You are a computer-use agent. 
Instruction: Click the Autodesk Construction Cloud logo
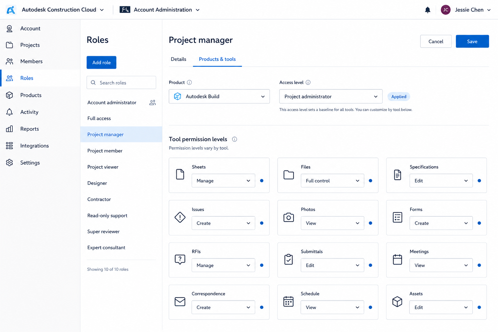point(11,10)
